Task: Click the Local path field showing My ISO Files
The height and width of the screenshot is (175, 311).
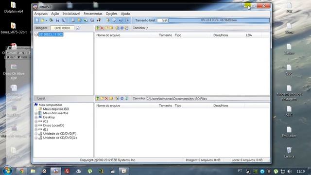Action: (x=207, y=99)
